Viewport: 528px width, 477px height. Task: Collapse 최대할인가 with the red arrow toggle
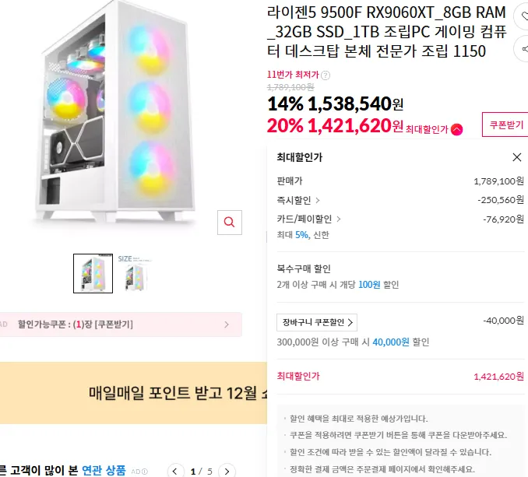pyautogui.click(x=456, y=129)
